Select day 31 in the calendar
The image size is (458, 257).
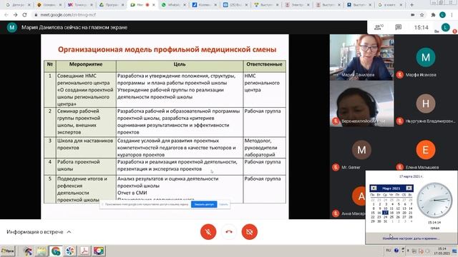pyautogui.click(x=385, y=221)
